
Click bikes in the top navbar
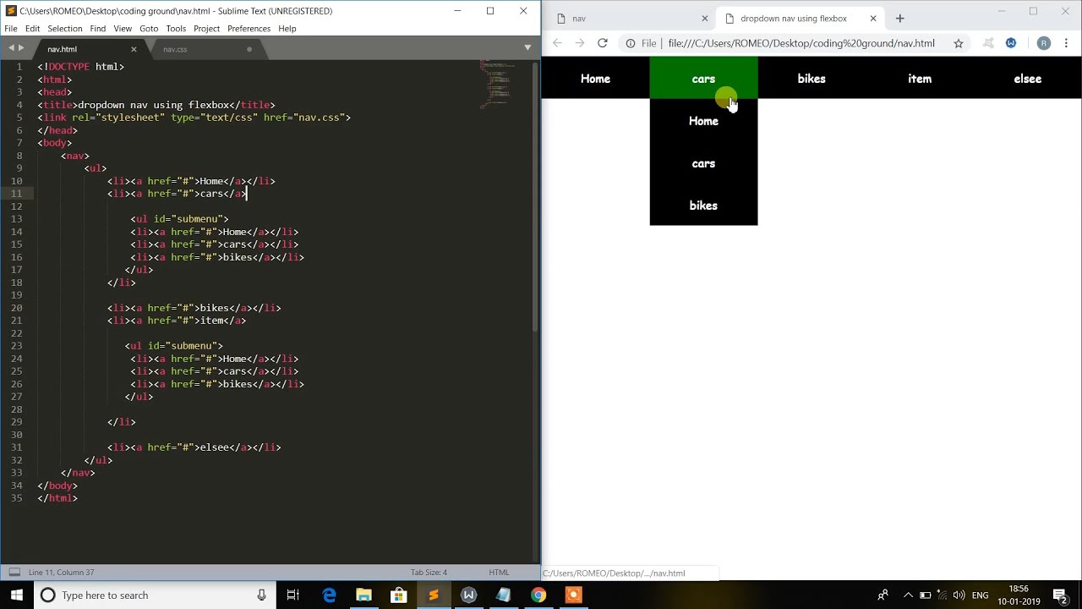(x=811, y=79)
